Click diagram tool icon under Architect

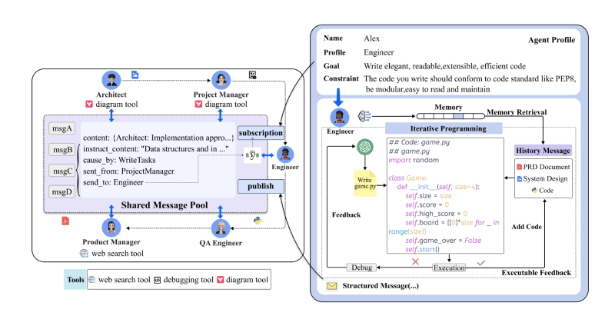tap(89, 105)
